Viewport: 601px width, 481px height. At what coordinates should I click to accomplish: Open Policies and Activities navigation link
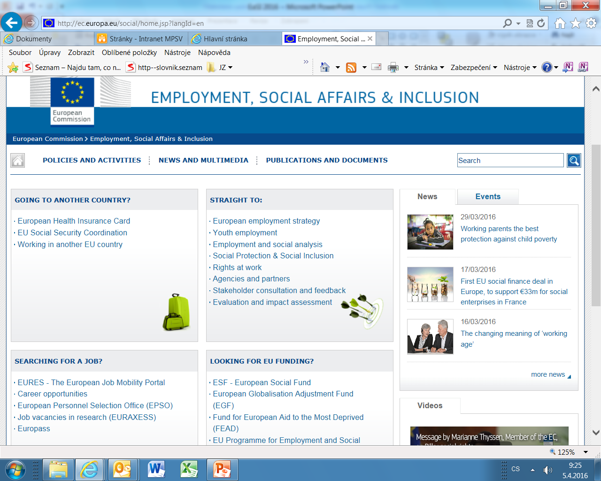tap(92, 160)
